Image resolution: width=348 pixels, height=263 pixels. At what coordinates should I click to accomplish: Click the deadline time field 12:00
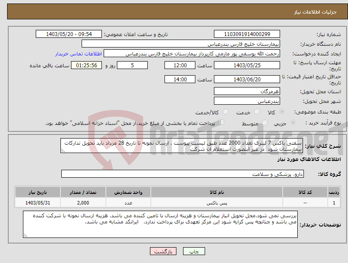point(180,65)
